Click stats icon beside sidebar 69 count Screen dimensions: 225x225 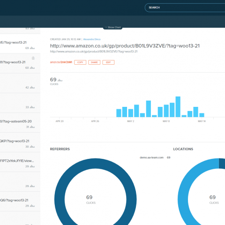coord(32,48)
